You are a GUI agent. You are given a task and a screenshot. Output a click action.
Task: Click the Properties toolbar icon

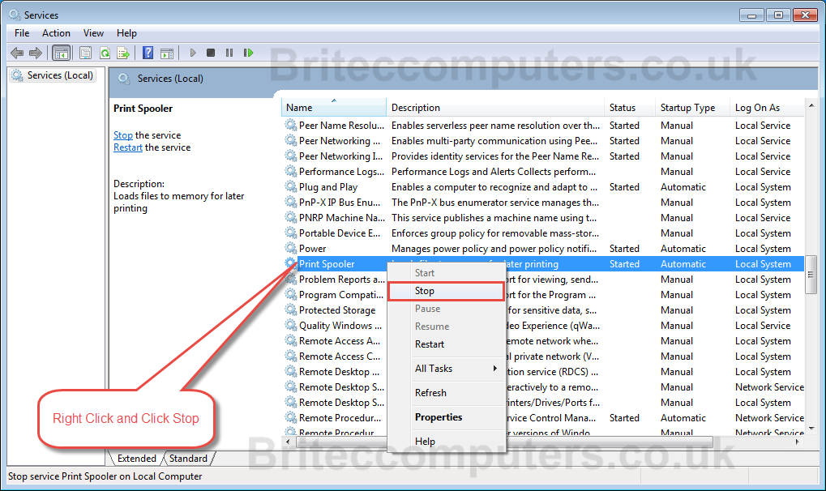pos(85,53)
